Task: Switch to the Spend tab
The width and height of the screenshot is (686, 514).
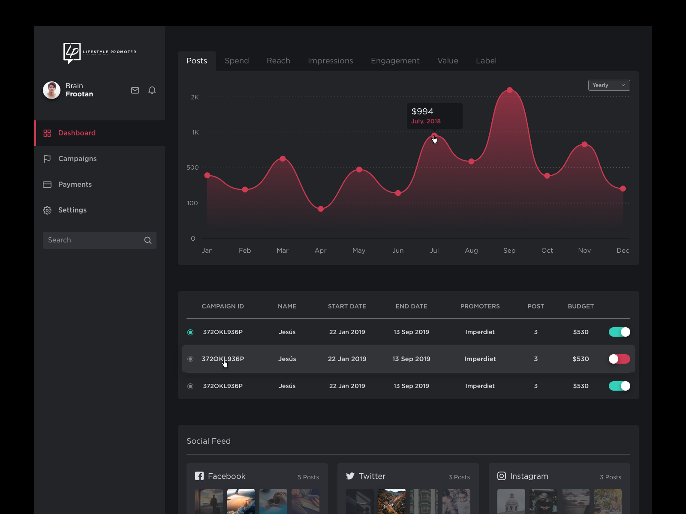Action: (x=237, y=61)
